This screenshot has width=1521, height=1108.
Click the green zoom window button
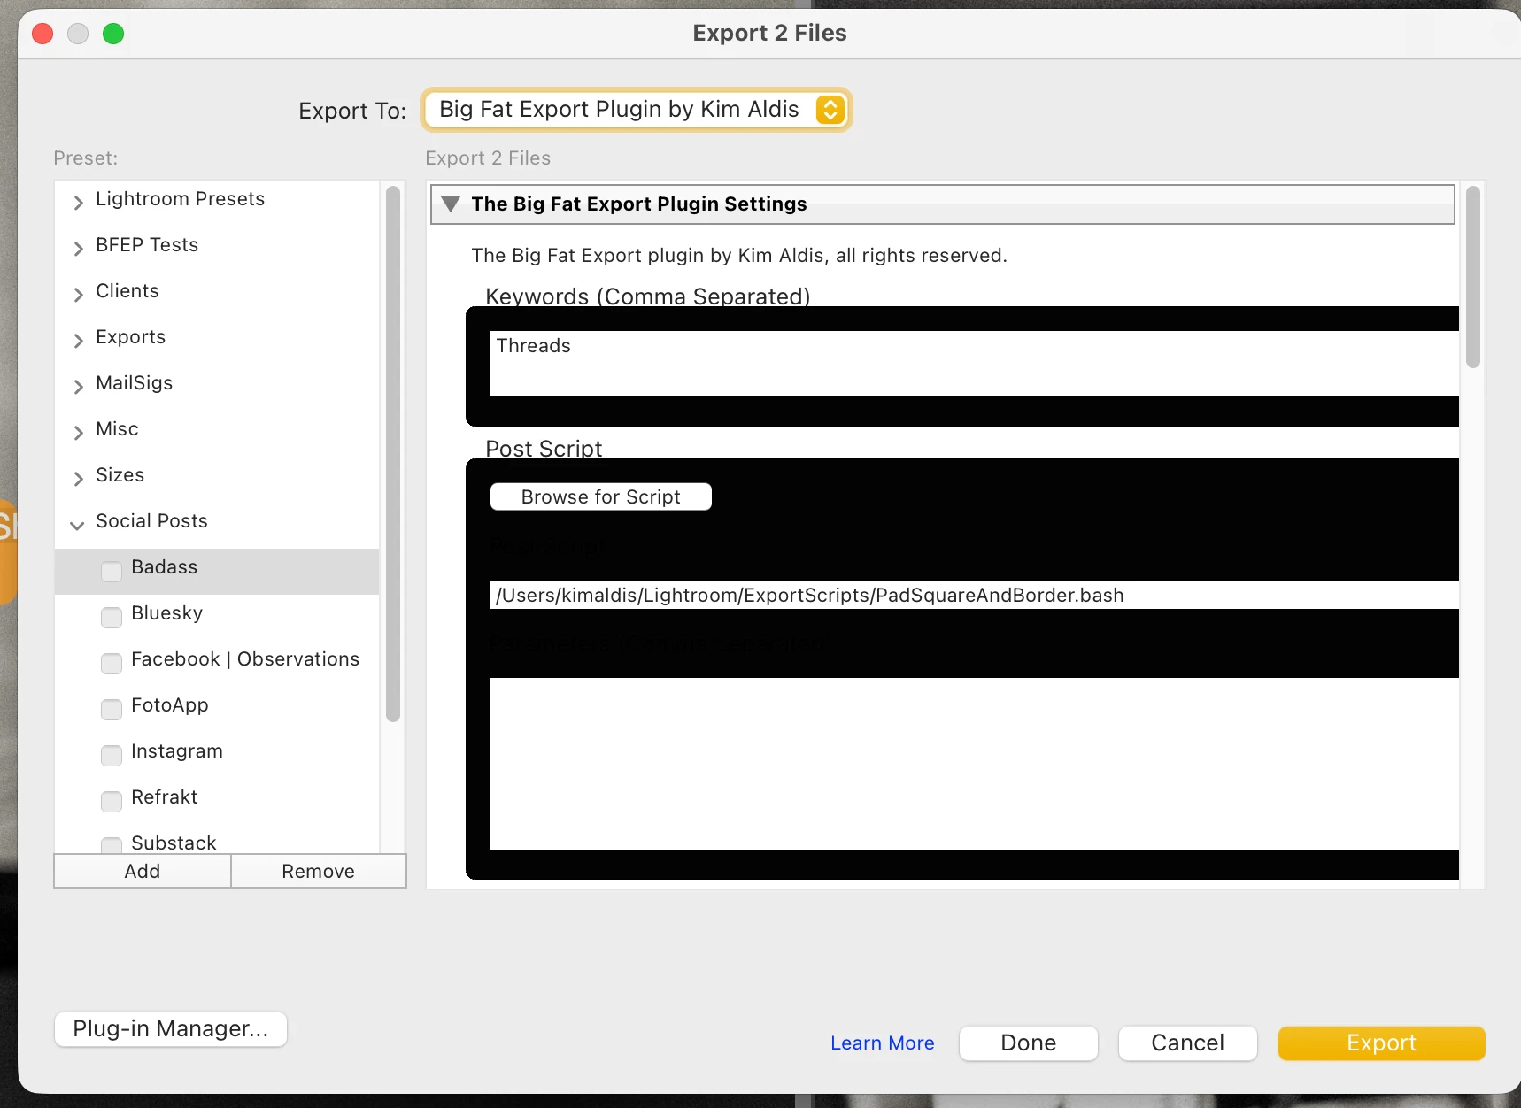tap(113, 34)
